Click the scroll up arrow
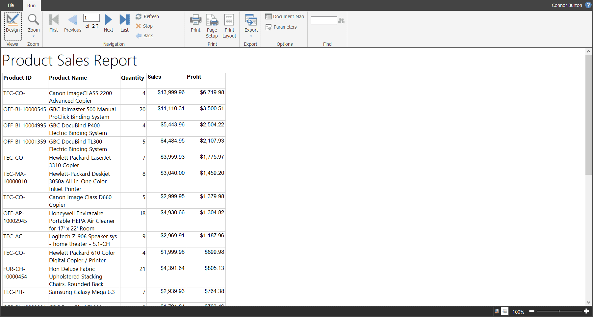Image resolution: width=593 pixels, height=317 pixels. click(588, 52)
